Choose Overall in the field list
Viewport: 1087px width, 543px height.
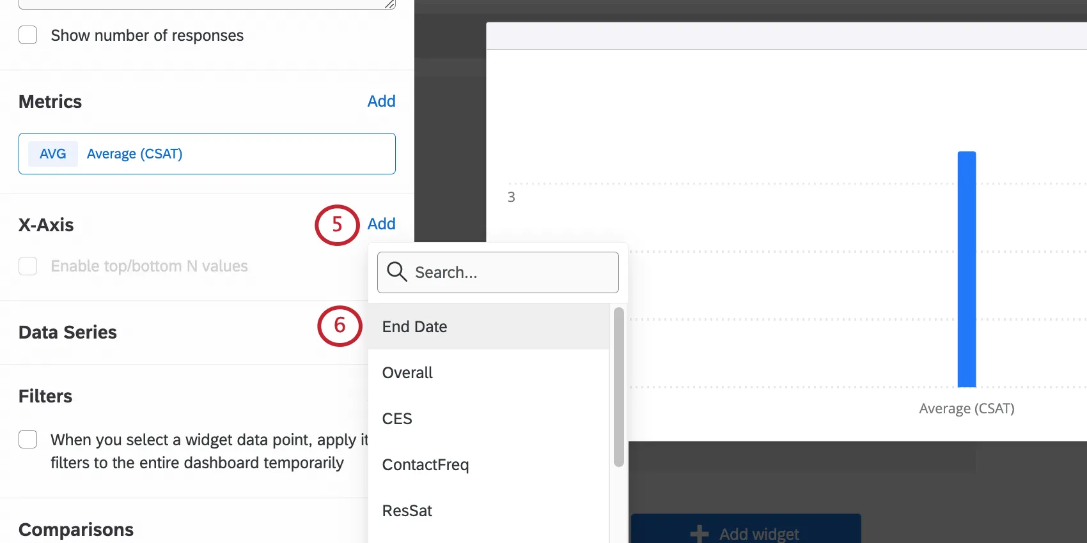click(407, 372)
